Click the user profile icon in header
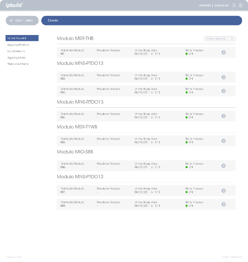This screenshot has height=262, width=248. click(x=234, y=6)
